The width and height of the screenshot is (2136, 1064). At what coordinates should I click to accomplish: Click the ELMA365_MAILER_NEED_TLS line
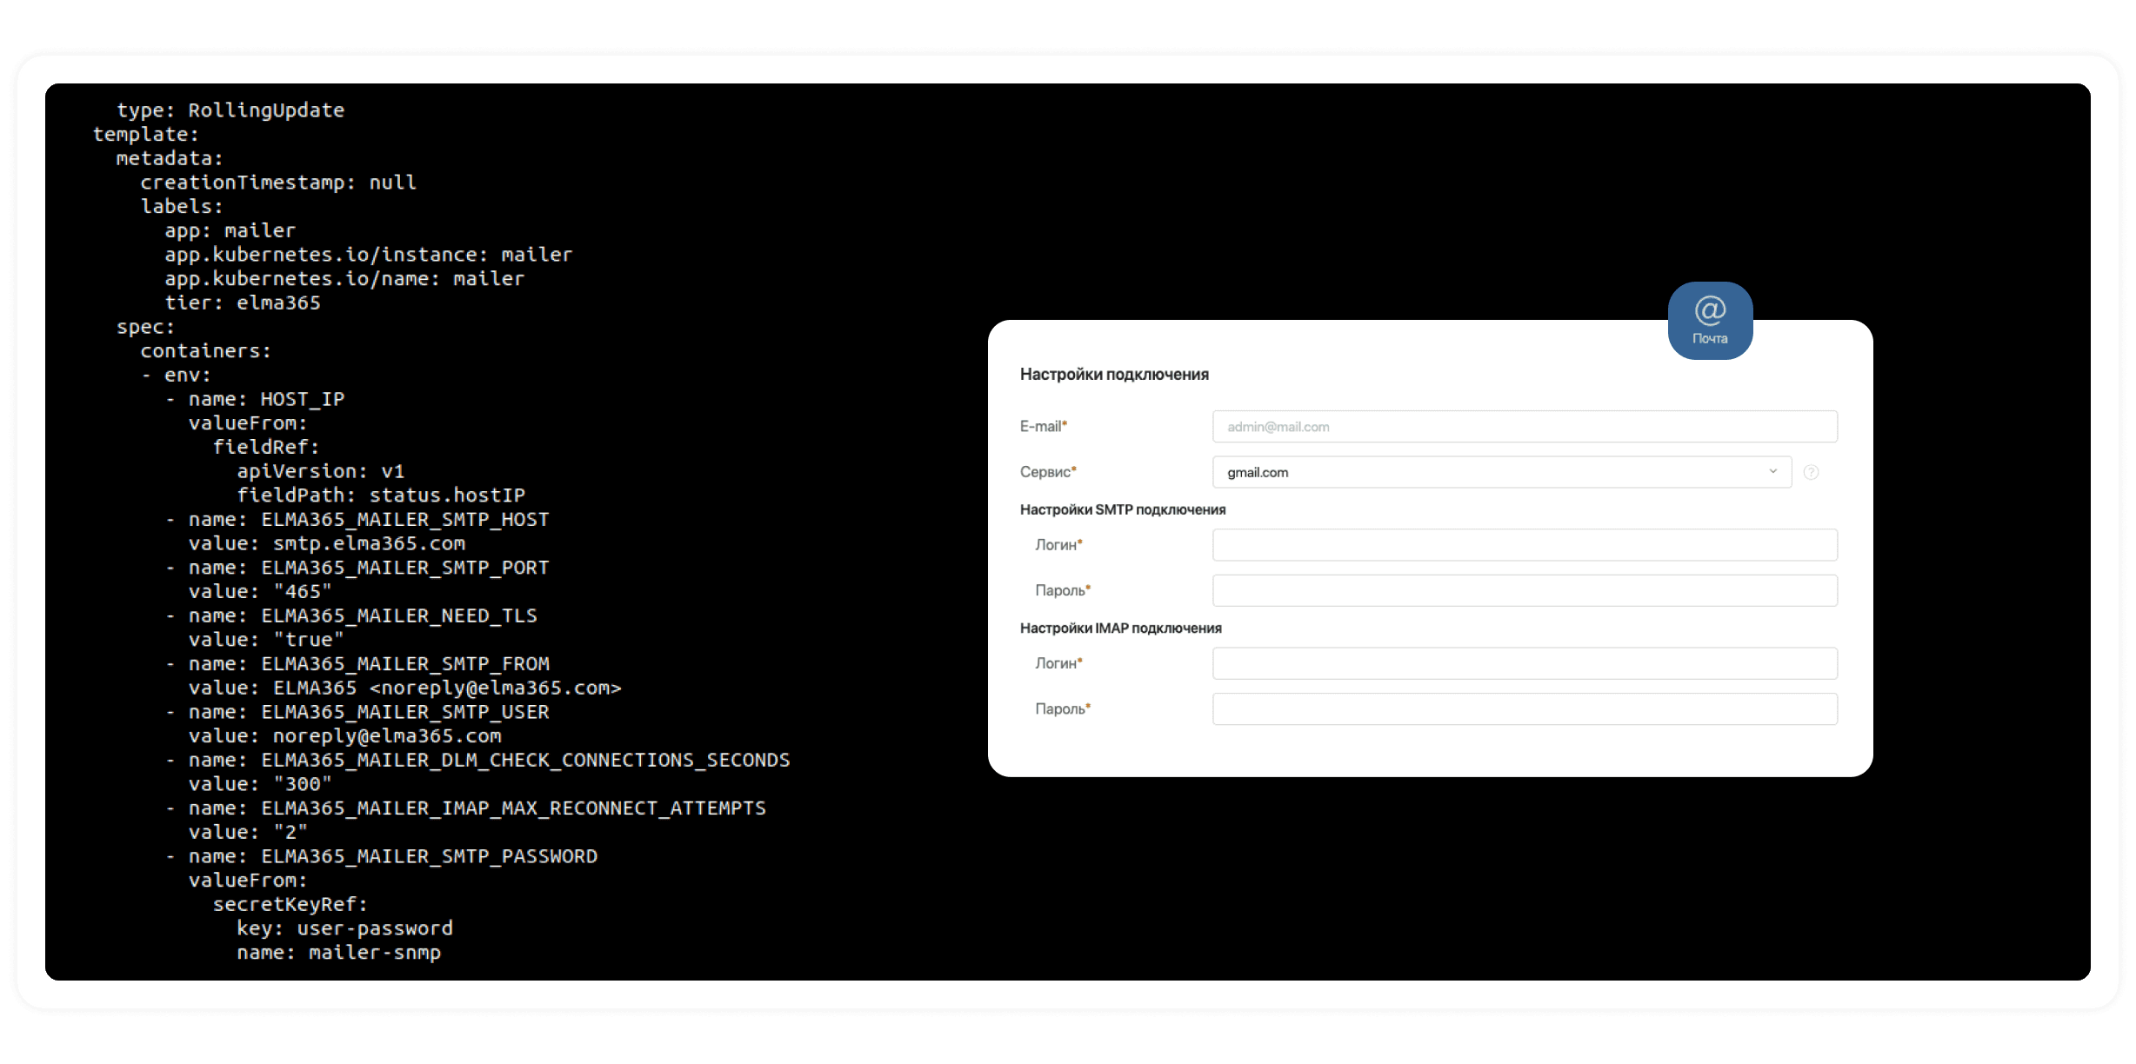(352, 615)
